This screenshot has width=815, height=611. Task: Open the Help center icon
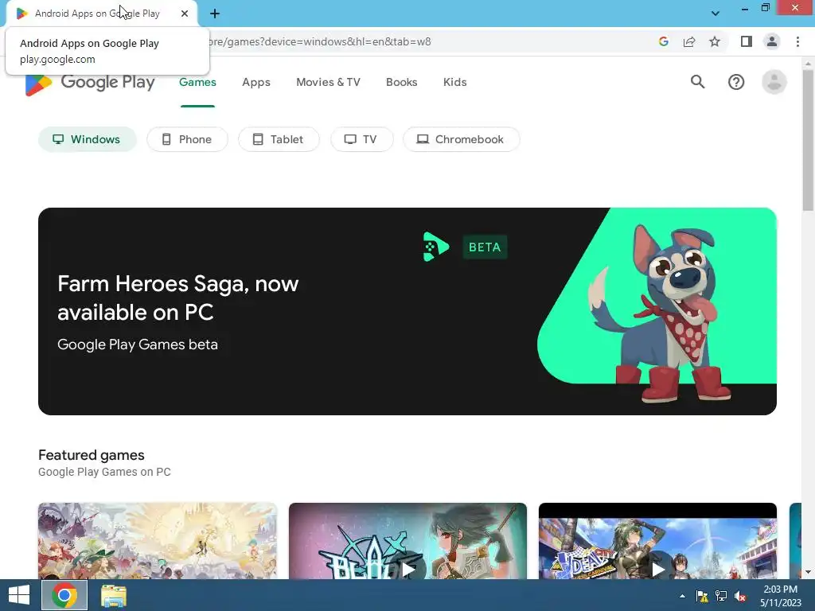[x=736, y=82]
